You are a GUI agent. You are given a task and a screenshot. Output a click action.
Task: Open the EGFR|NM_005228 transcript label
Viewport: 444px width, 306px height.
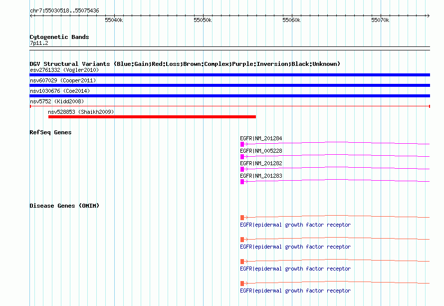coord(261,151)
